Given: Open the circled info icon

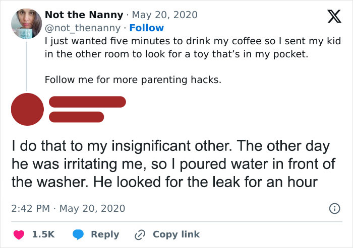Looking at the screenshot, I should (x=333, y=208).
